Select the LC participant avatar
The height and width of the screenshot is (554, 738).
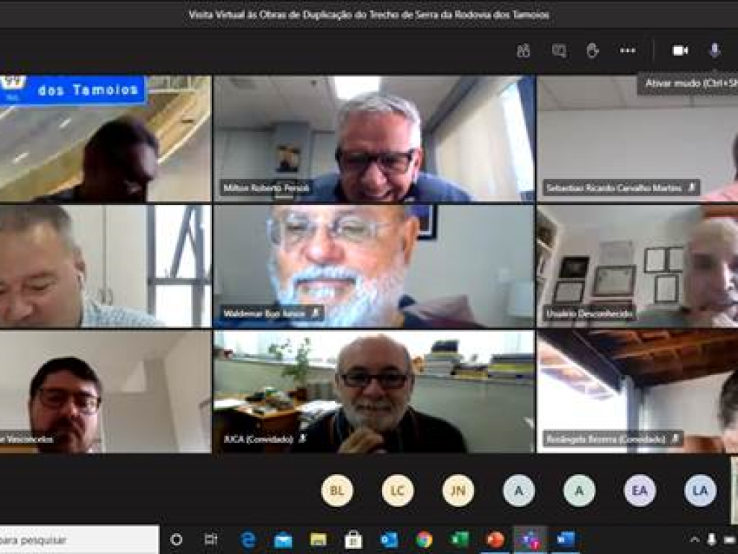click(397, 491)
